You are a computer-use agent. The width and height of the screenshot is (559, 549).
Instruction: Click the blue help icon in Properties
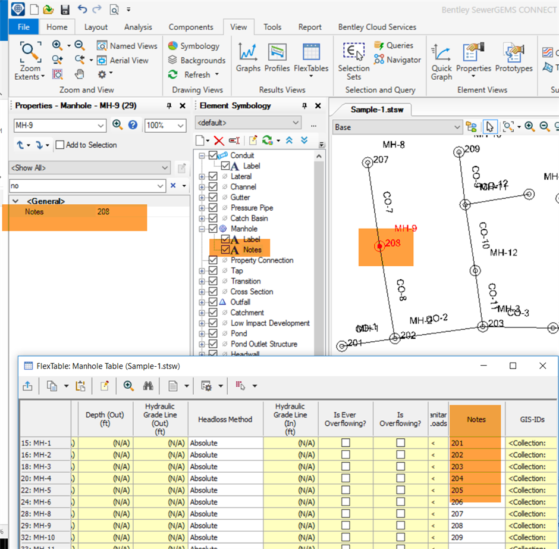(x=133, y=124)
